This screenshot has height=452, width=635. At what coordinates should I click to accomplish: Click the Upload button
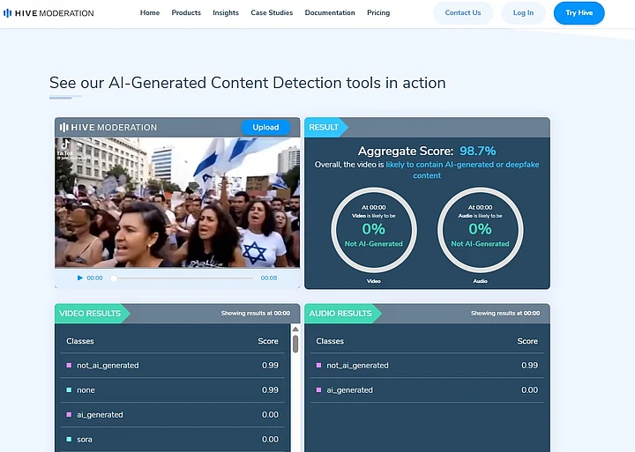coord(265,128)
